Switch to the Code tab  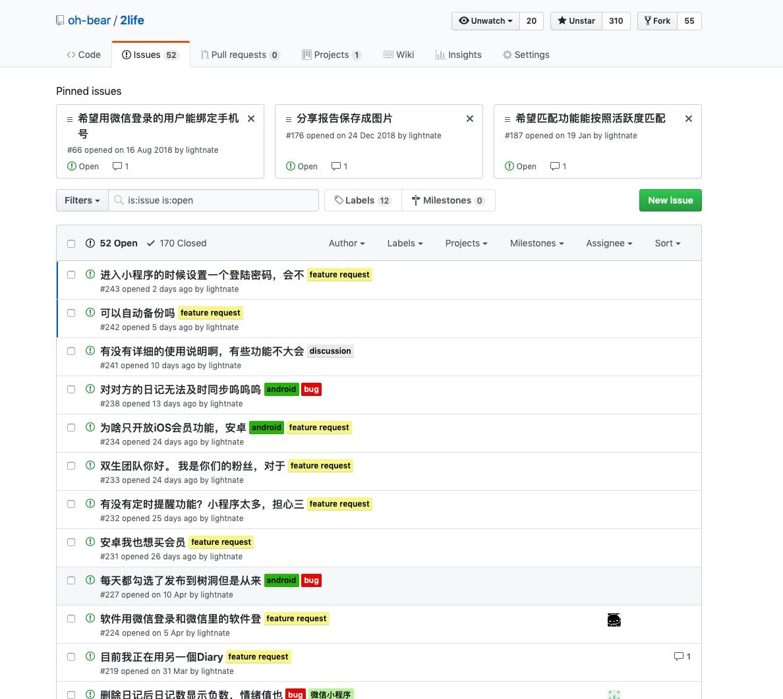[x=84, y=55]
